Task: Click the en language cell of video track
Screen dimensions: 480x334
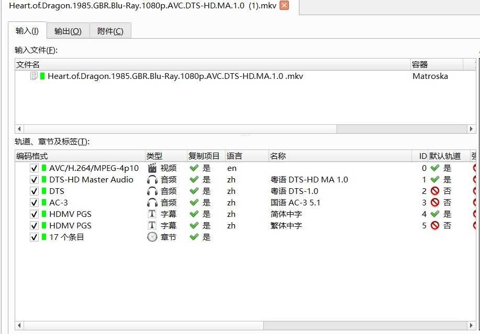Action: pyautogui.click(x=232, y=168)
